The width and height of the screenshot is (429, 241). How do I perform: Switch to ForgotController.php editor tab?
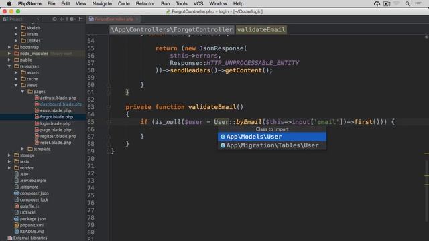coord(114,19)
